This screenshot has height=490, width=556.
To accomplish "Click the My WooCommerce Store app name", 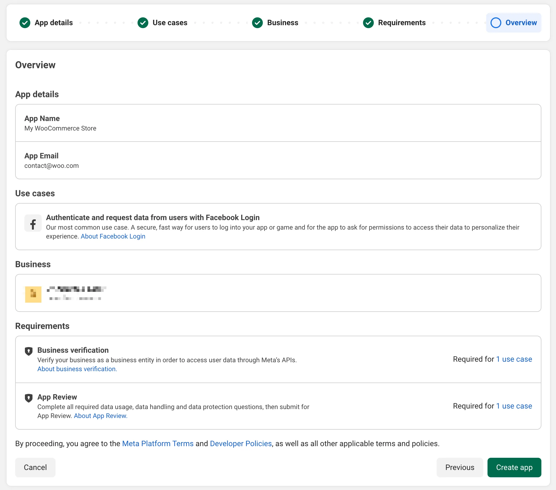I will [60, 128].
